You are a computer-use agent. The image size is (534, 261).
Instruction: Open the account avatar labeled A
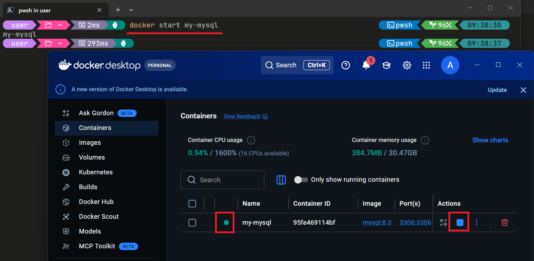pyautogui.click(x=450, y=65)
